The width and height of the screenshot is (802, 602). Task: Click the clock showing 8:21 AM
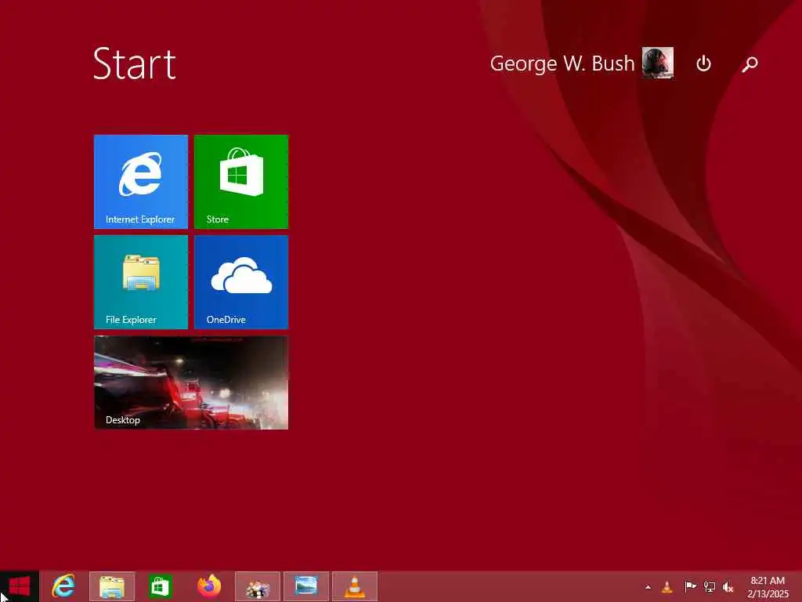coord(768,587)
